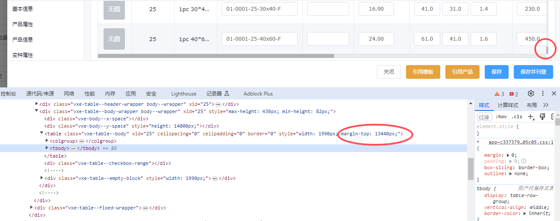Add new style rule with plus icon
The width and height of the screenshot is (560, 221).
pyautogui.click(x=531, y=116)
